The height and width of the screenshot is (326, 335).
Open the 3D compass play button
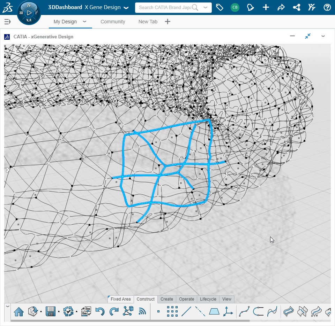click(x=29, y=13)
